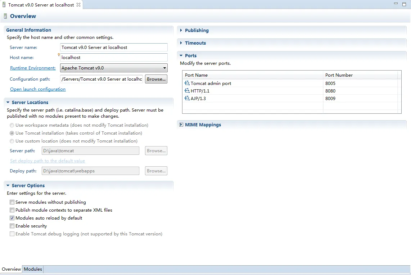This screenshot has width=411, height=275.
Task: Switch to the Overview bottom tab
Action: pyautogui.click(x=11, y=269)
